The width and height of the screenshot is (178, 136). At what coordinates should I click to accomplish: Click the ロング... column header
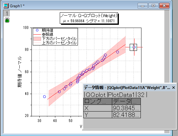[x=98, y=101]
